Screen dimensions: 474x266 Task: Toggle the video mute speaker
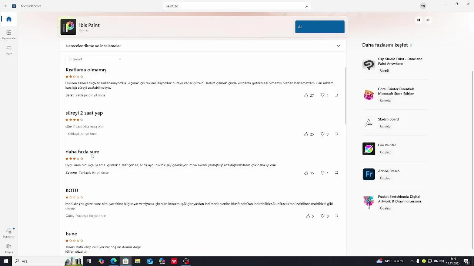tap(428, 20)
